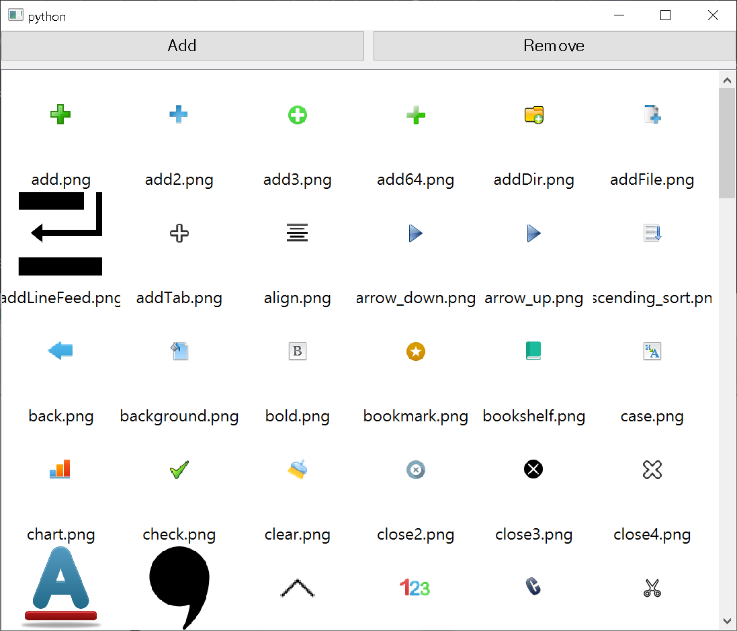This screenshot has width=737, height=631.
Task: Click the add2.png blue cross icon
Action: point(179,114)
